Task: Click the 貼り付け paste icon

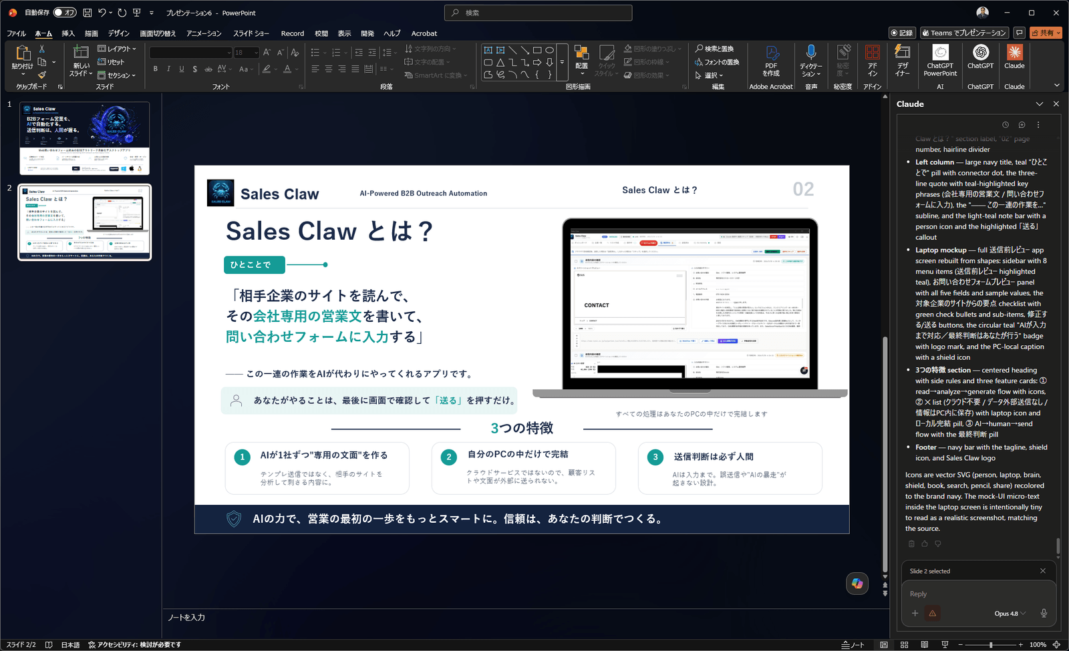Action: (22, 53)
